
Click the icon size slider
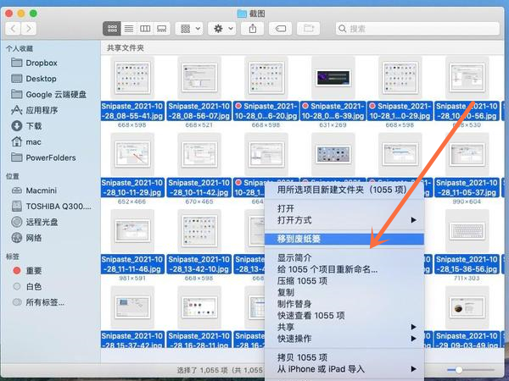click(459, 370)
